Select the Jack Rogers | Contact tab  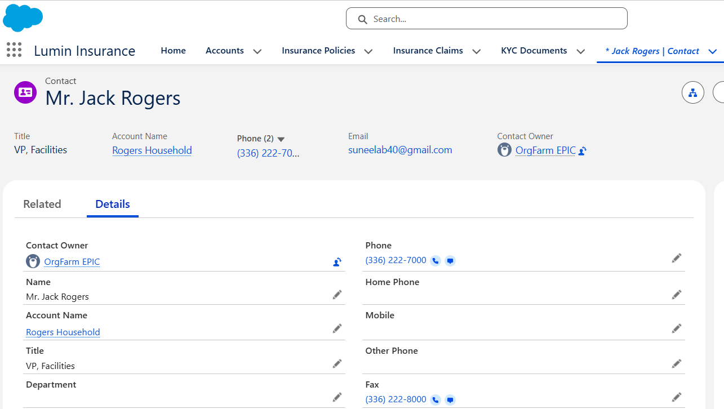click(652, 51)
